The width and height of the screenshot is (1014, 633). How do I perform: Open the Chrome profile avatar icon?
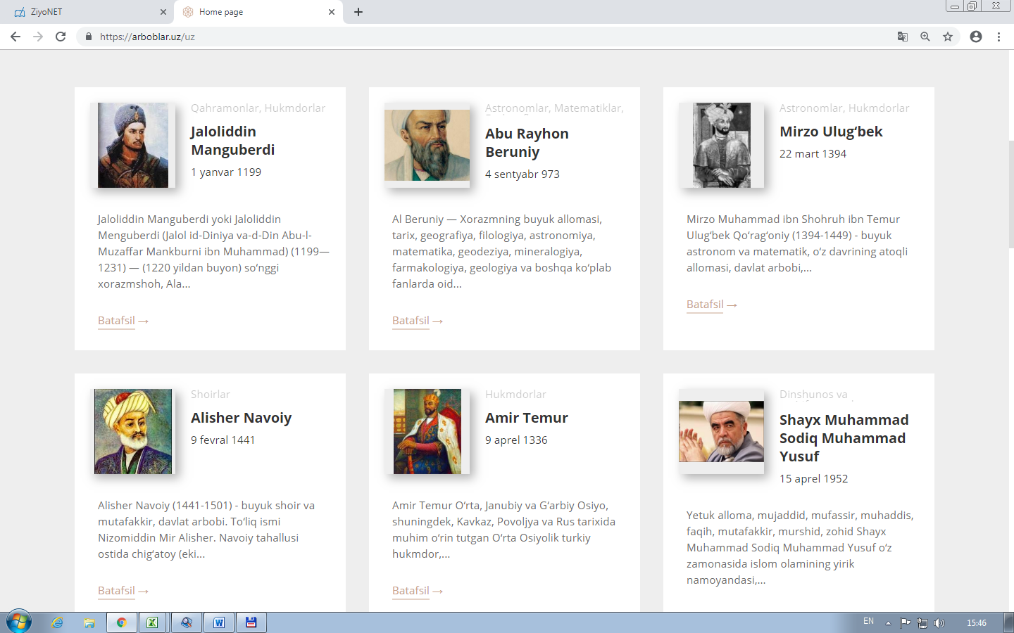[x=975, y=37]
